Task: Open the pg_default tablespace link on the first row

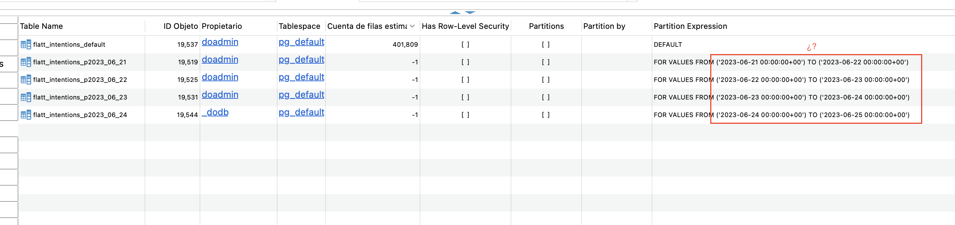Action: (301, 42)
